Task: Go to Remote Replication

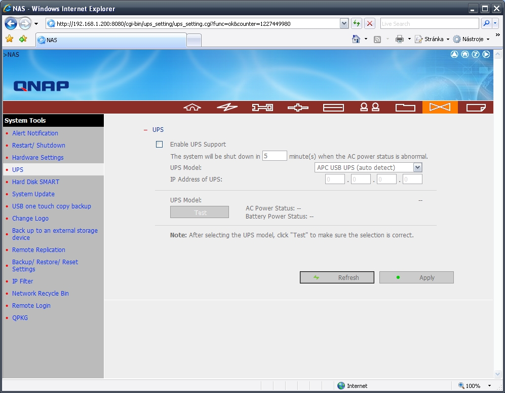Action: click(38, 250)
